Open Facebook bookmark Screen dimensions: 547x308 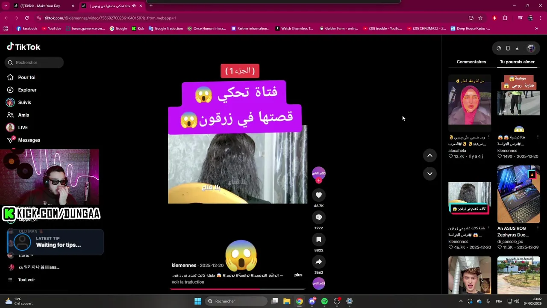coord(27,29)
